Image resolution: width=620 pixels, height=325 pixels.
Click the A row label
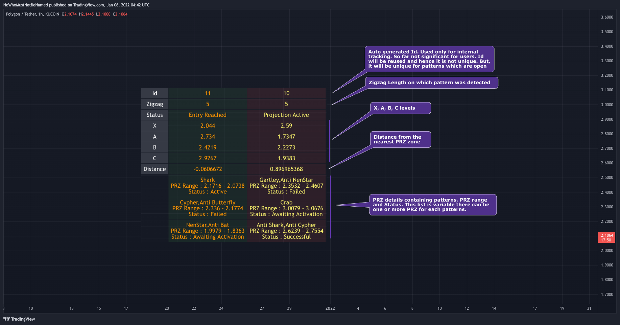coord(154,137)
